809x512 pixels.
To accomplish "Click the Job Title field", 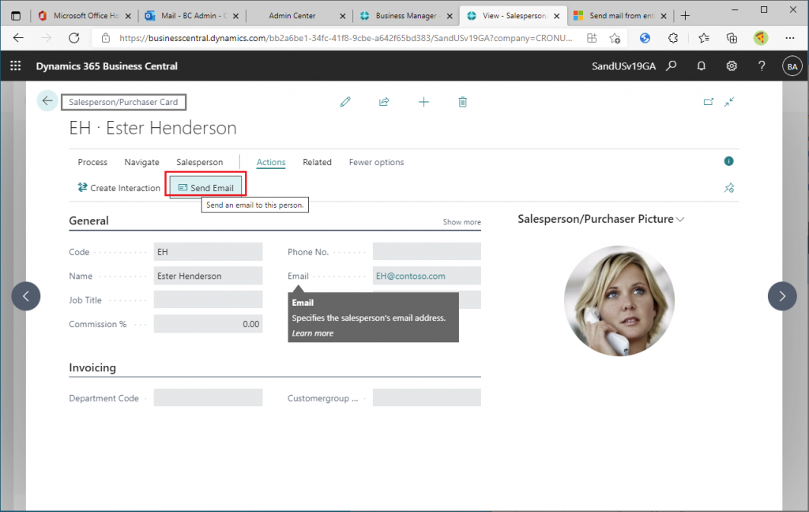I will [208, 300].
